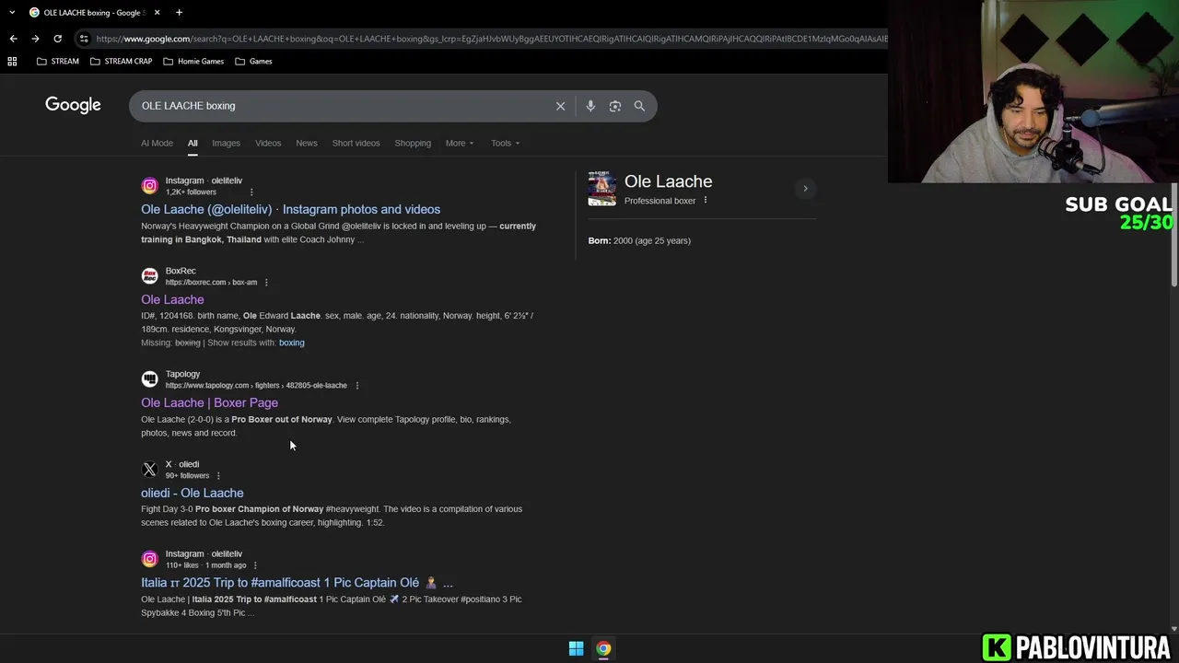
Task: Click the 'boxing' show results with link
Action: (291, 343)
